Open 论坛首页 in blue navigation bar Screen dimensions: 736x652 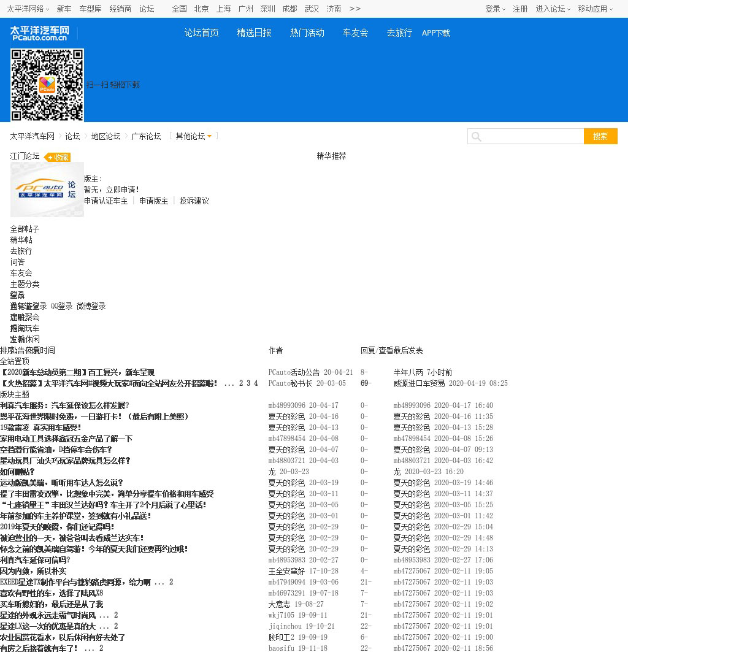coord(202,33)
